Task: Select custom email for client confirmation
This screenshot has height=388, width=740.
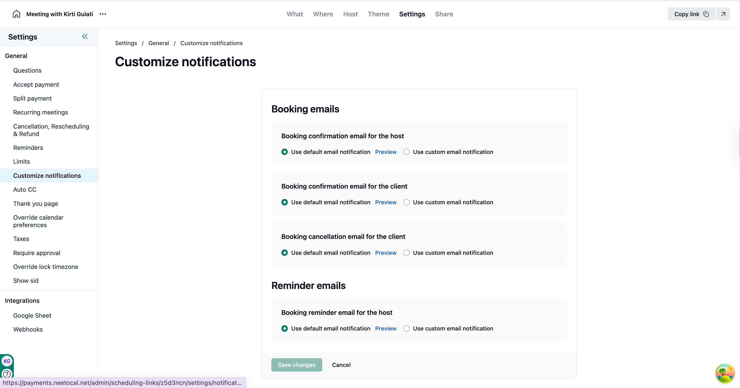Action: [x=406, y=202]
